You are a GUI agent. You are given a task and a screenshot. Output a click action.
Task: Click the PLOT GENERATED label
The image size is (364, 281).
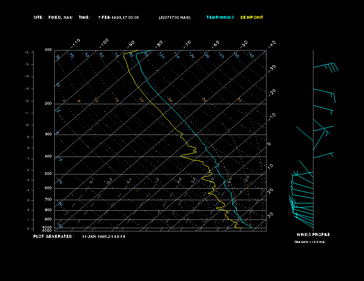[53, 236]
